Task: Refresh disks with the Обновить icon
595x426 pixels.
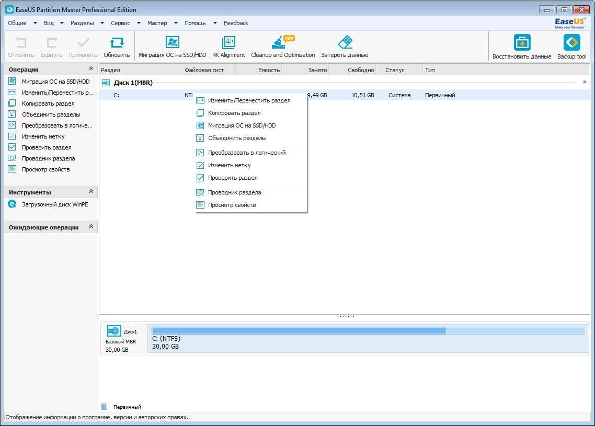Action: [x=117, y=42]
